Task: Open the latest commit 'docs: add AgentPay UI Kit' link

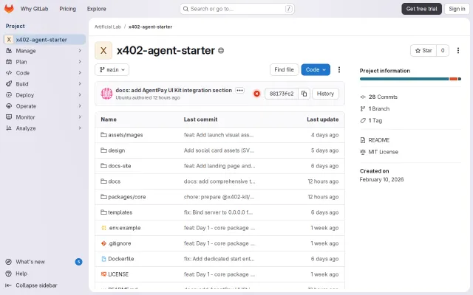Action: pos(174,90)
